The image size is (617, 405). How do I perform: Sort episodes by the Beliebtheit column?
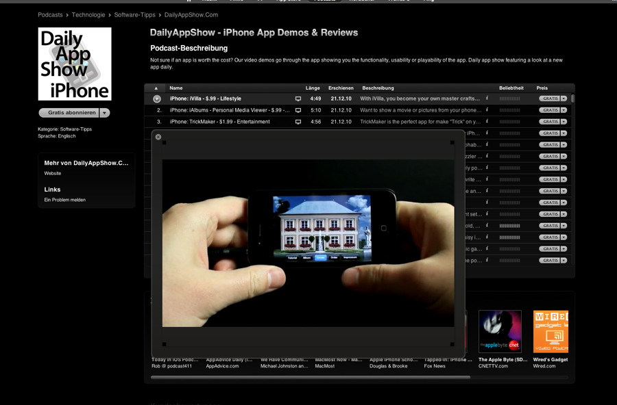click(511, 88)
